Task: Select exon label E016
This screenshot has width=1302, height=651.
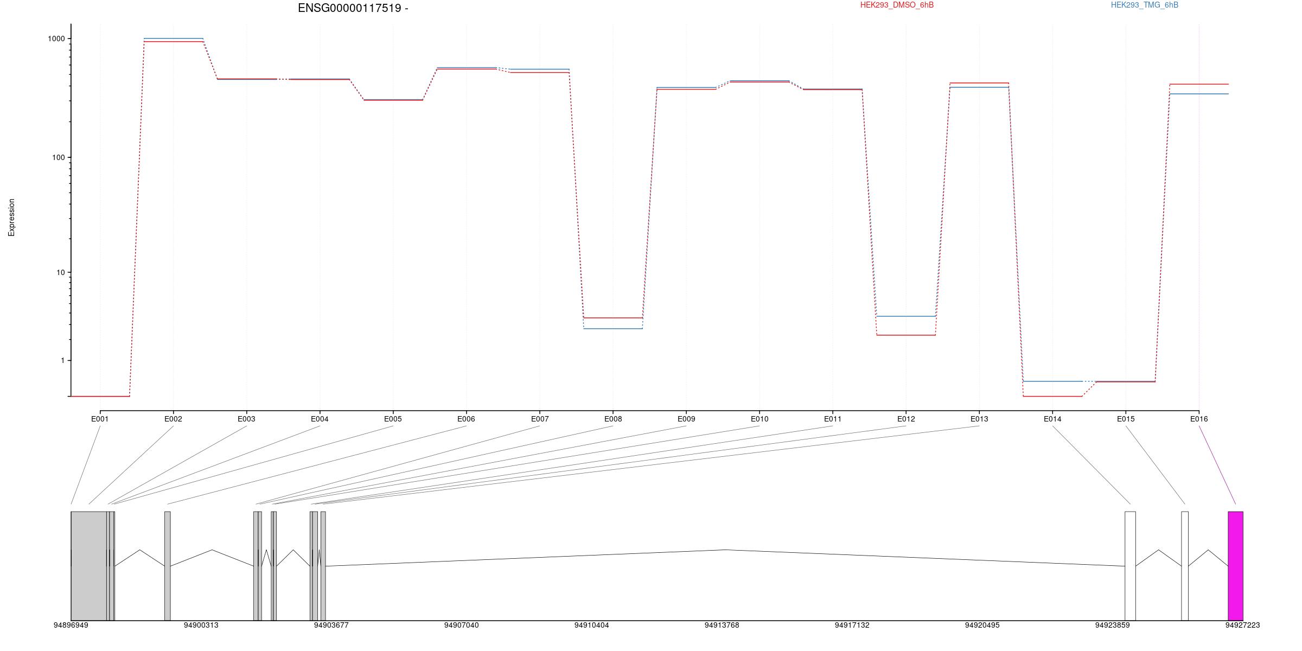Action: click(x=1199, y=419)
